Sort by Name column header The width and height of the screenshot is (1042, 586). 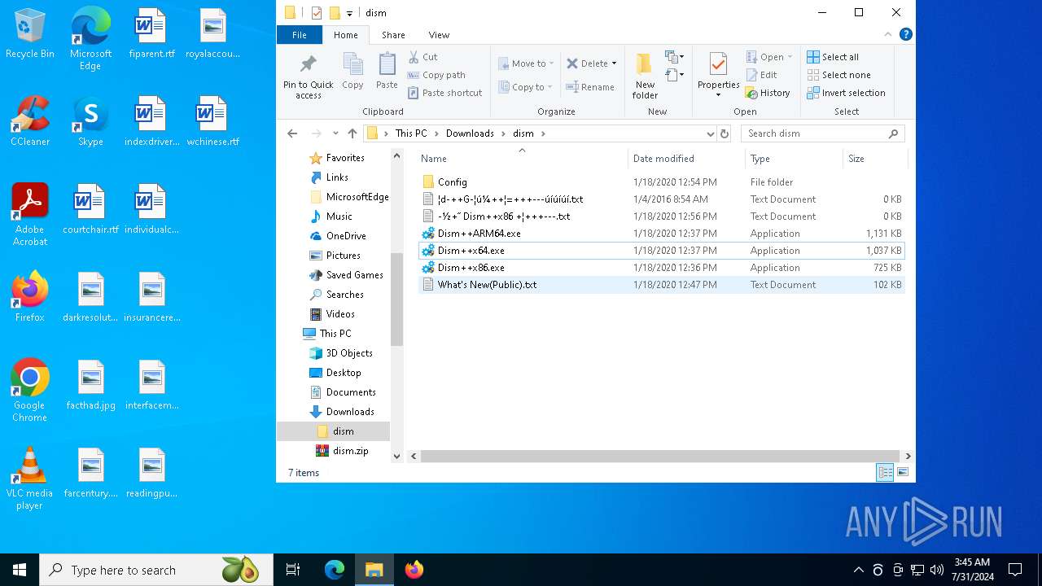(x=522, y=159)
